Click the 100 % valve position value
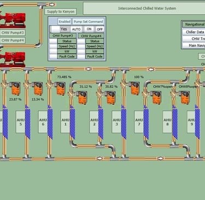 pos(139,77)
